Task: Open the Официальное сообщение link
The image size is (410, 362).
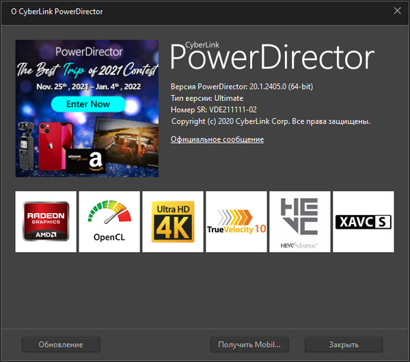Action: pos(217,139)
